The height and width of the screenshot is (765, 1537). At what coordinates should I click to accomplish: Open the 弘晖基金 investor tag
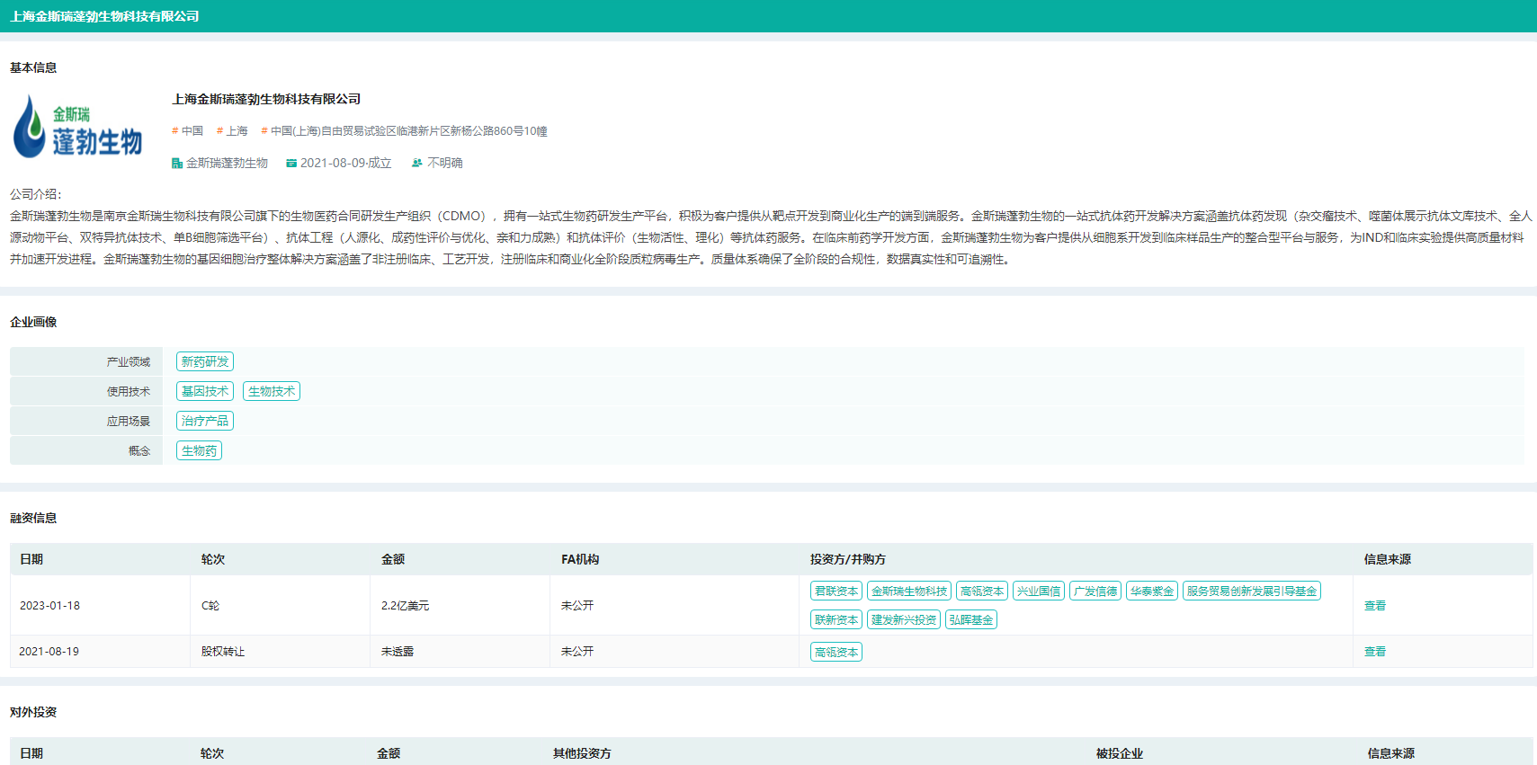971,619
